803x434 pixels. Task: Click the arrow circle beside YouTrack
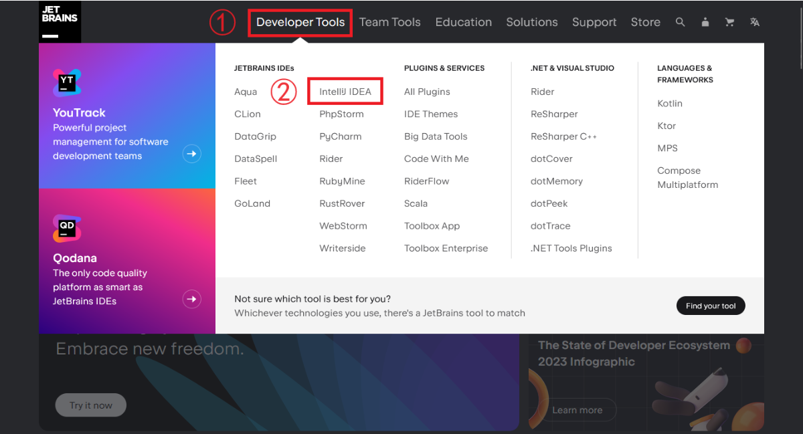pyautogui.click(x=192, y=154)
